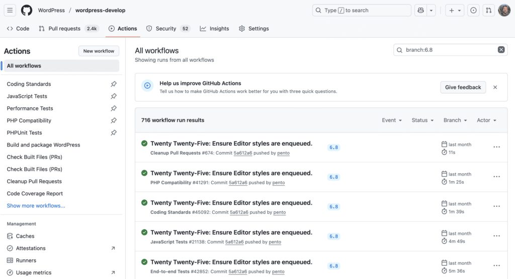The width and height of the screenshot is (515, 279).
Task: Click the Give feedback button
Action: point(463,87)
